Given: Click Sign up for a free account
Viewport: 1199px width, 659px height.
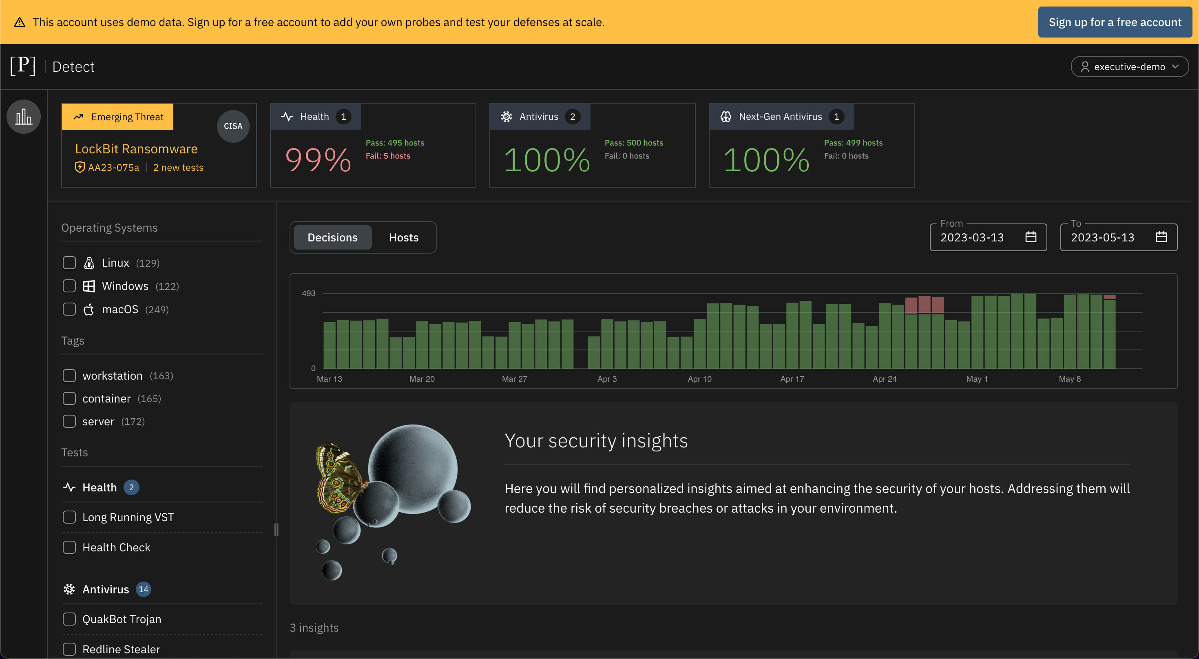Looking at the screenshot, I should point(1115,22).
